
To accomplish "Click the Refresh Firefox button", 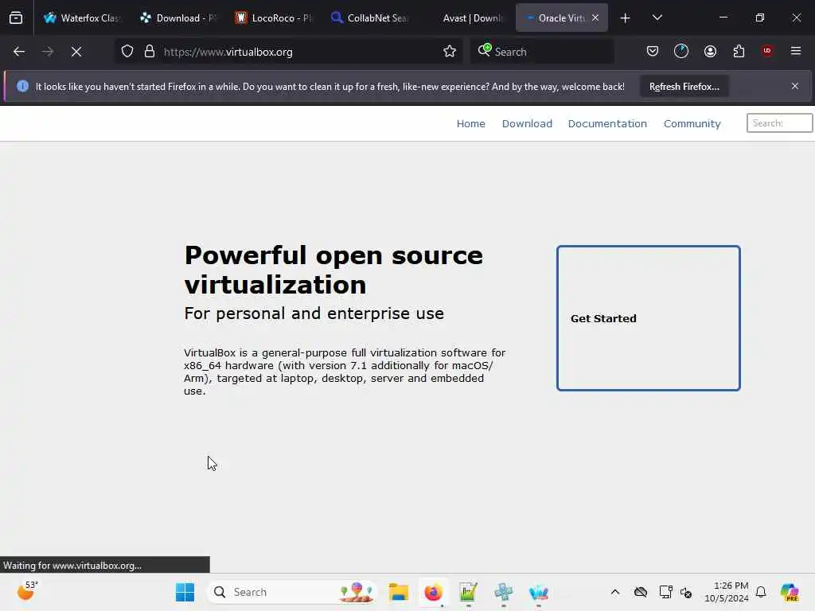I will pos(684,87).
